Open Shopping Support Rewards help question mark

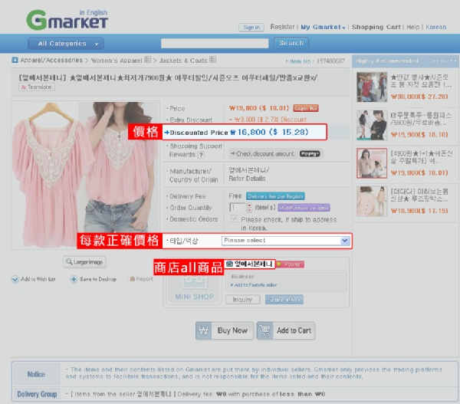coord(201,155)
